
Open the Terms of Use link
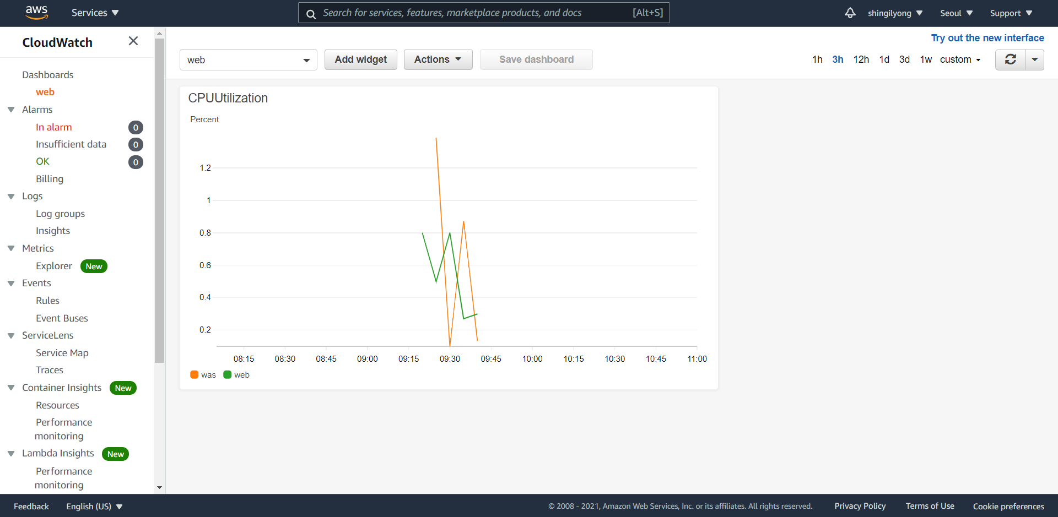tap(930, 506)
